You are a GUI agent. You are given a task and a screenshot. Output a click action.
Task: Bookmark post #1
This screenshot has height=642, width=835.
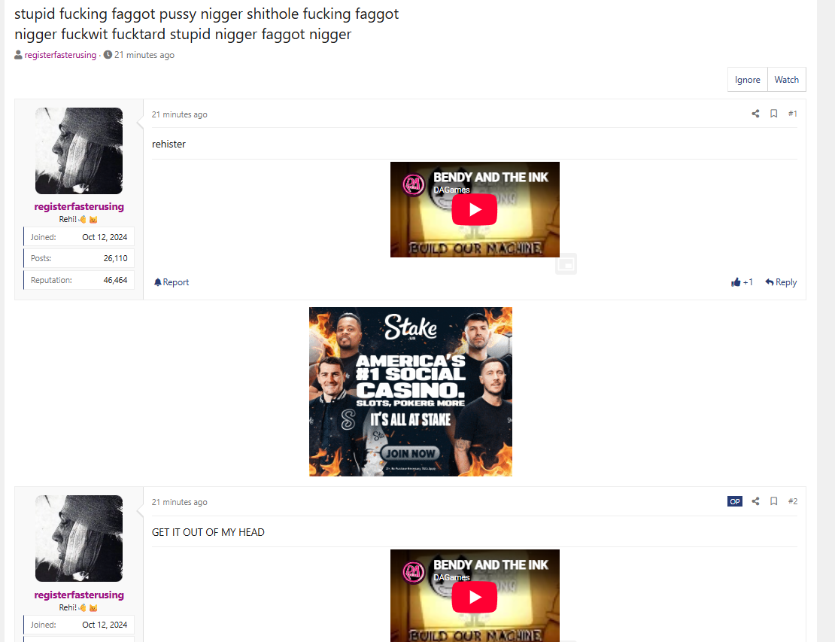point(773,114)
